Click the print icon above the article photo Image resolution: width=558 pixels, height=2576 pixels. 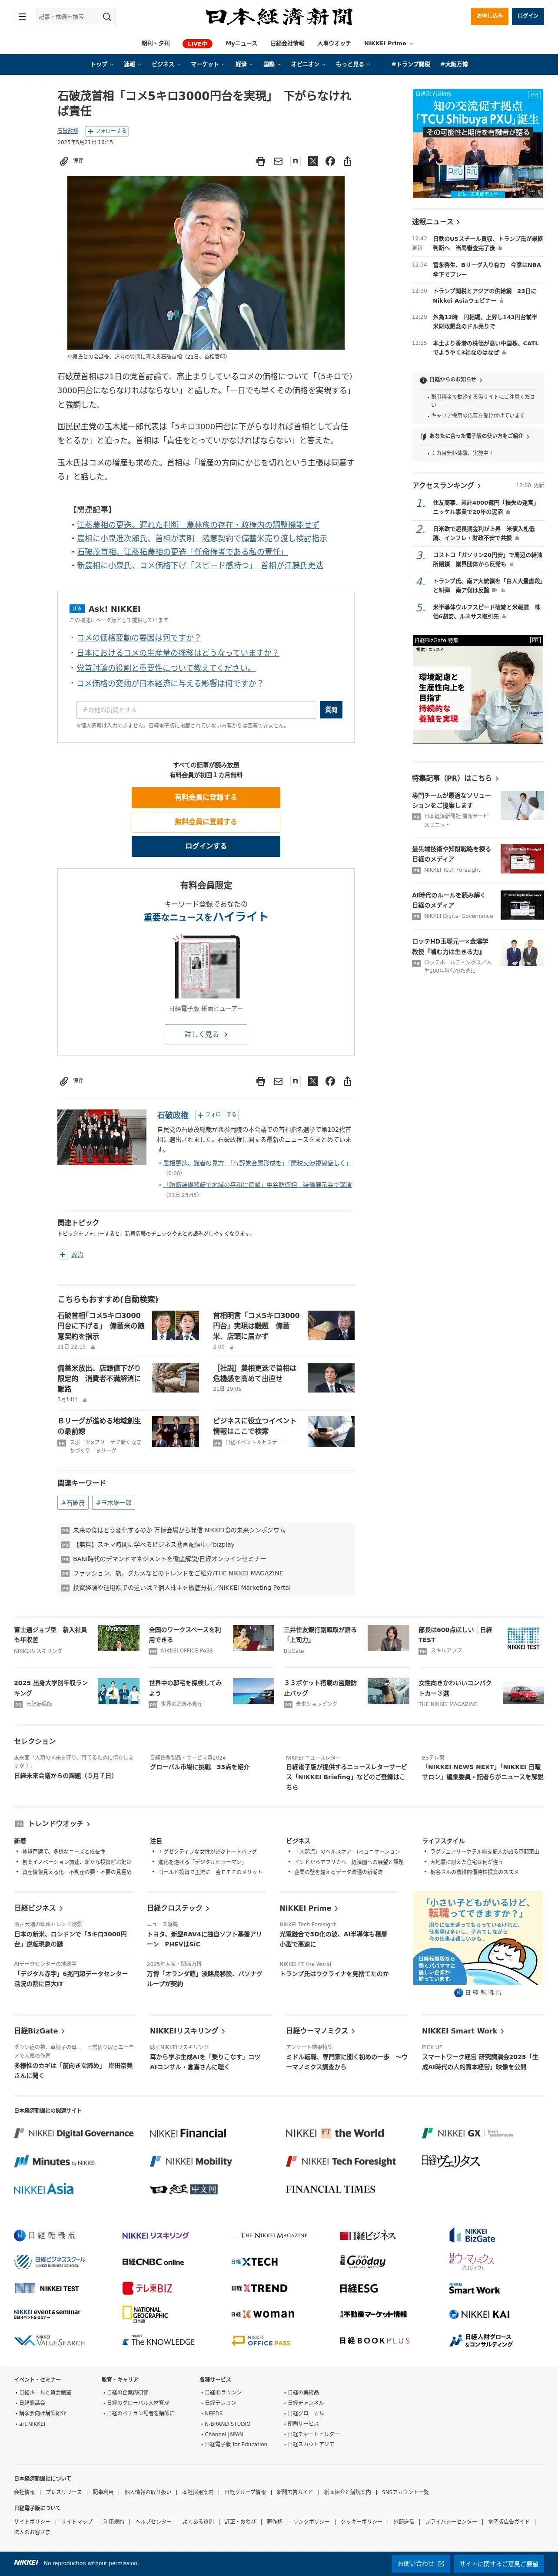[261, 161]
